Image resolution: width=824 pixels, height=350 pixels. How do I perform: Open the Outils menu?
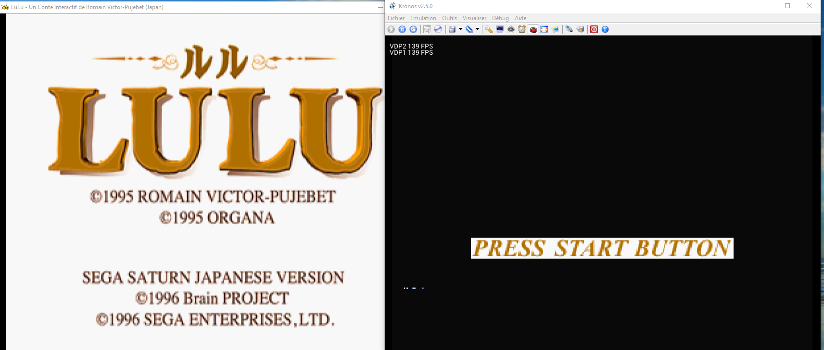coord(450,18)
